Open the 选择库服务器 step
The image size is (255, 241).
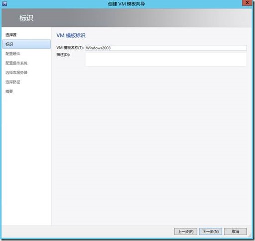tap(16, 72)
